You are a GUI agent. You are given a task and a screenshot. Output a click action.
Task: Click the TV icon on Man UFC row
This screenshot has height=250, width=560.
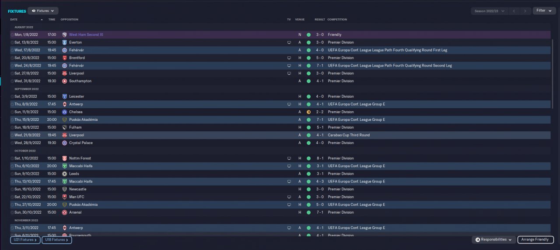(x=289, y=197)
